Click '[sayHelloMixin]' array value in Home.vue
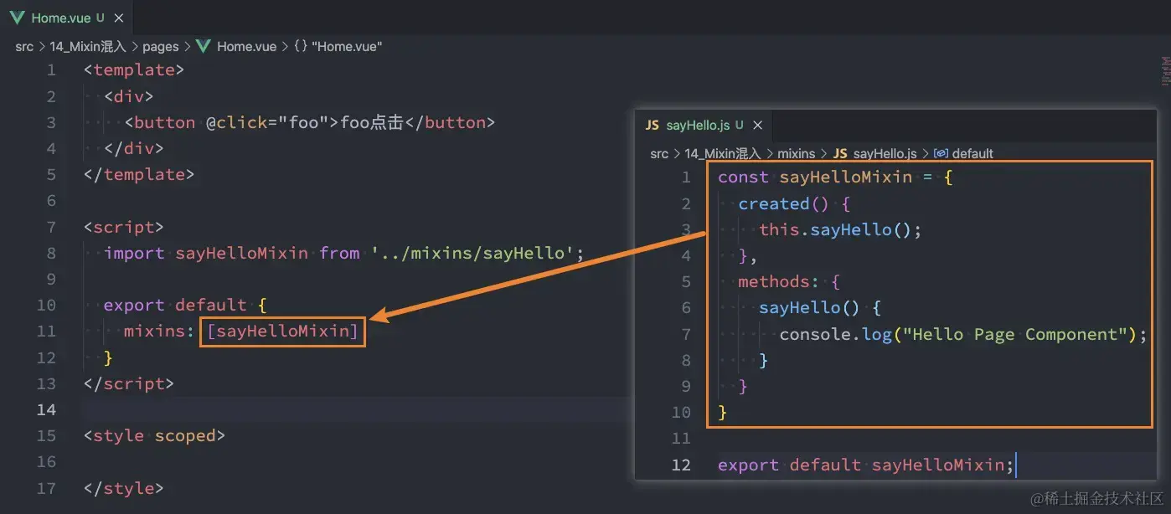This screenshot has width=1171, height=514. [282, 332]
